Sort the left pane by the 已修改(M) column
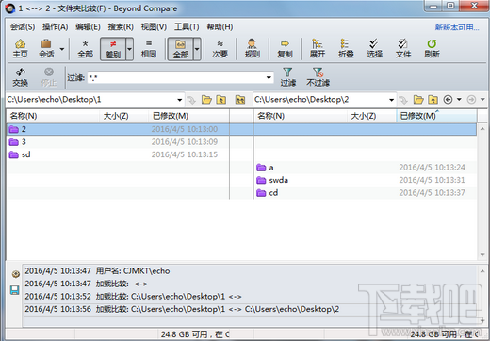 pyautogui.click(x=188, y=116)
